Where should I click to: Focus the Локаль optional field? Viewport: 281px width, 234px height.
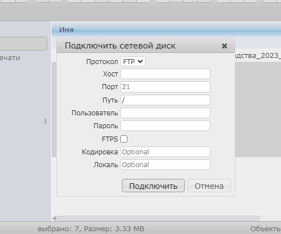click(x=165, y=165)
